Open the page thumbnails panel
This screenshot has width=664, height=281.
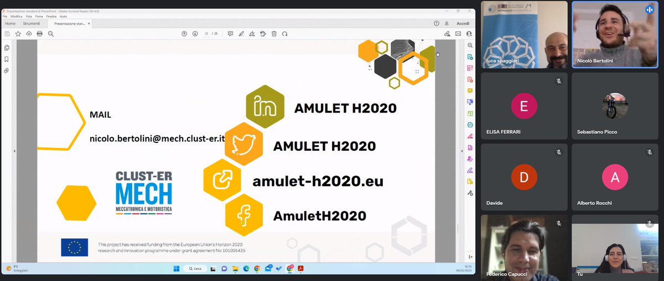[7, 48]
